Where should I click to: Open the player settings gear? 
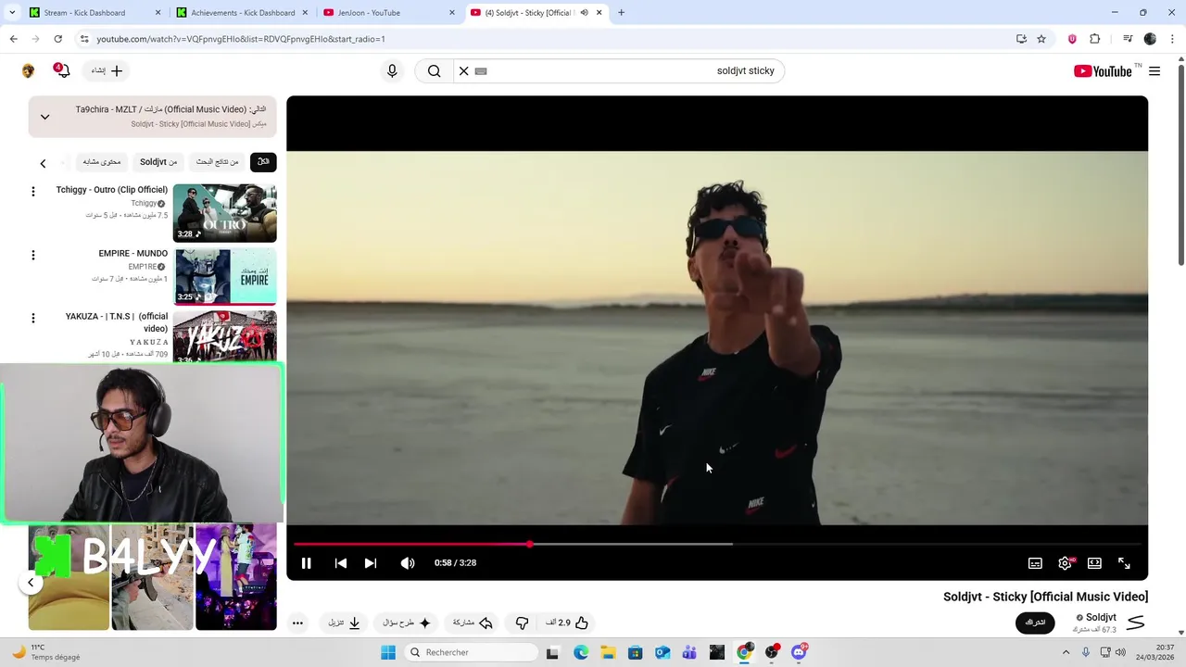coord(1065,563)
